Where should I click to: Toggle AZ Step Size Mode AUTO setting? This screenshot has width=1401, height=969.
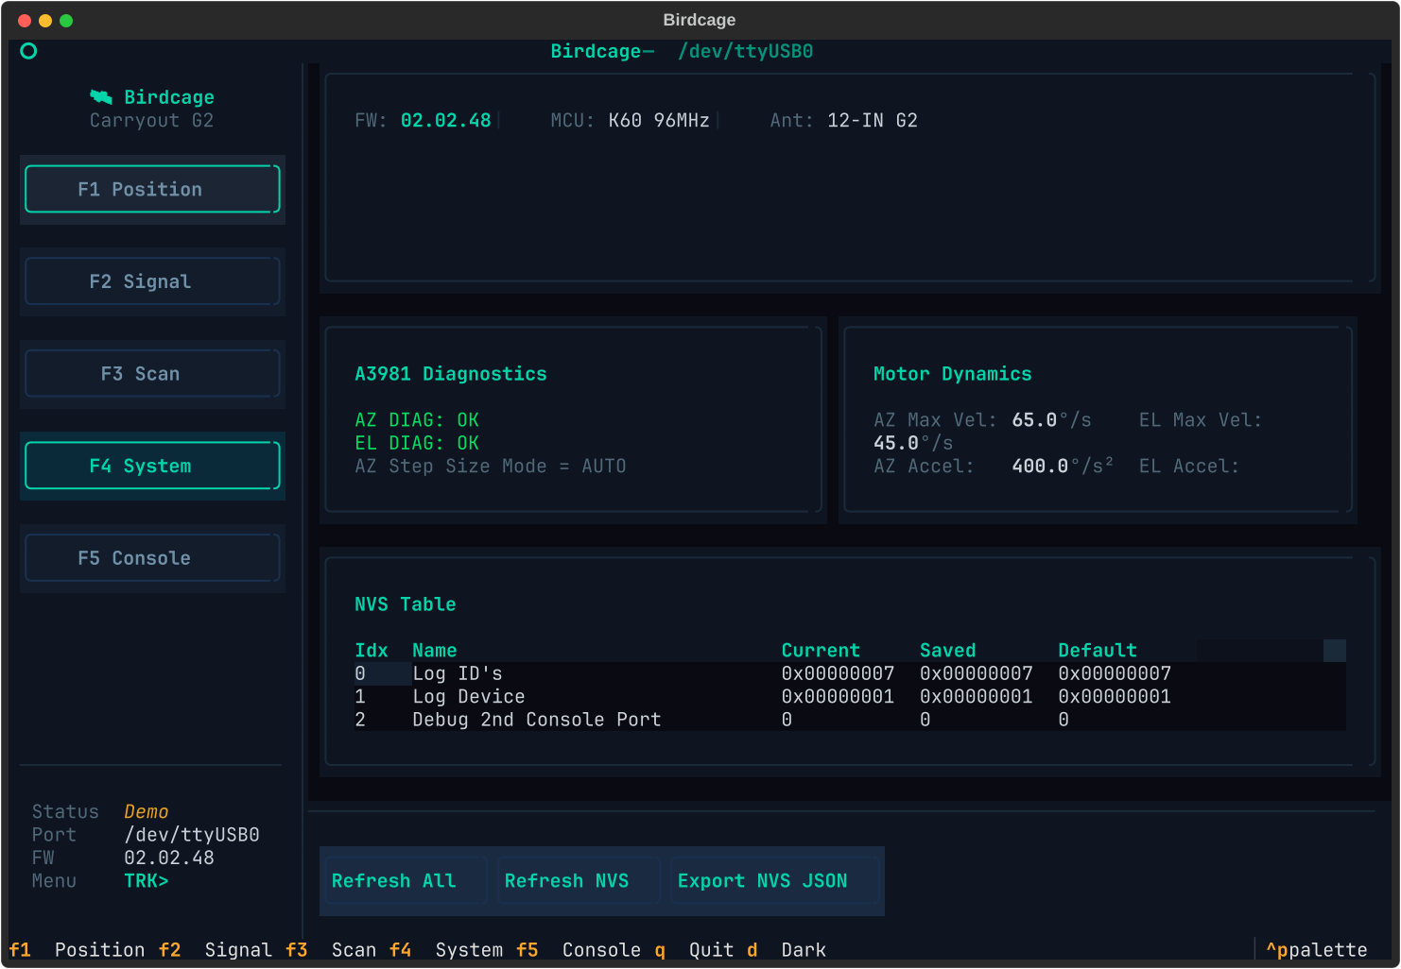pos(490,466)
